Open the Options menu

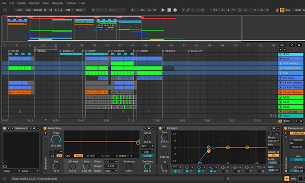point(71,3)
